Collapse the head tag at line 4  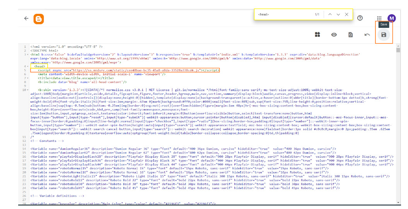pos(28,66)
